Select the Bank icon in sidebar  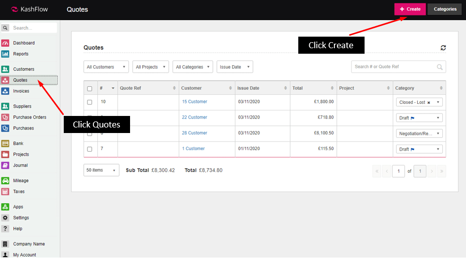tap(5, 144)
